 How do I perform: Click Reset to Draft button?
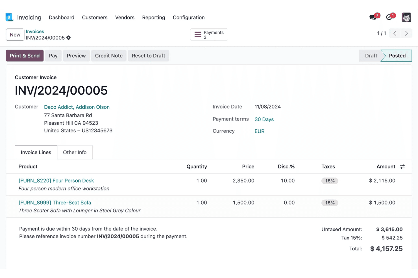pos(149,56)
